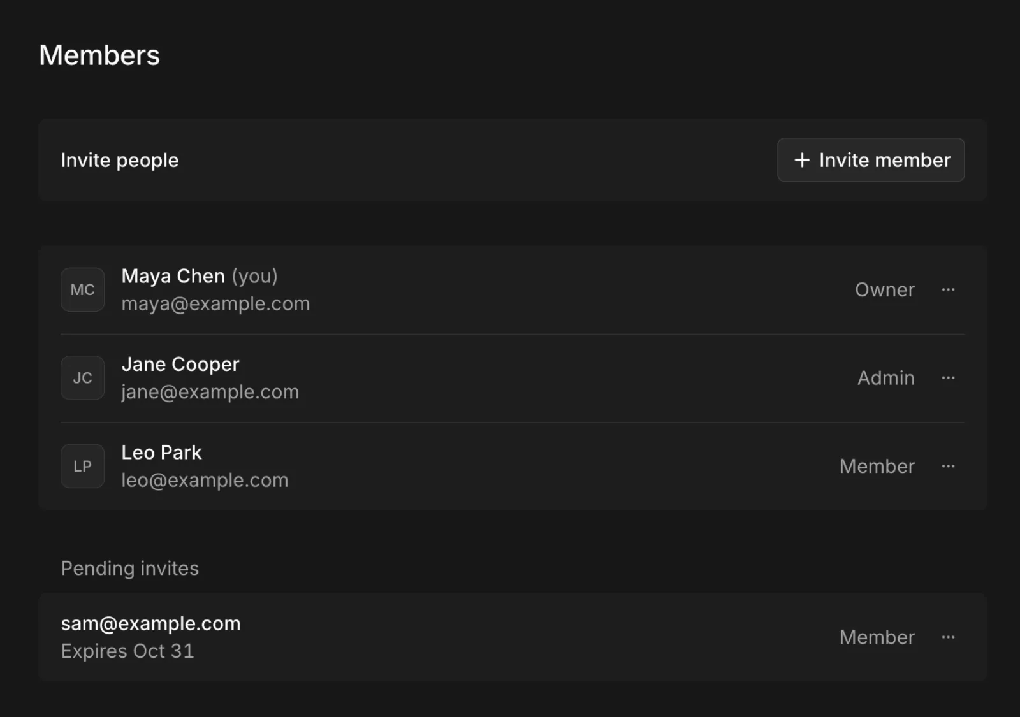Viewport: 1020px width, 717px height.
Task: Open Leo Park's three-dot menu
Action: tap(948, 467)
